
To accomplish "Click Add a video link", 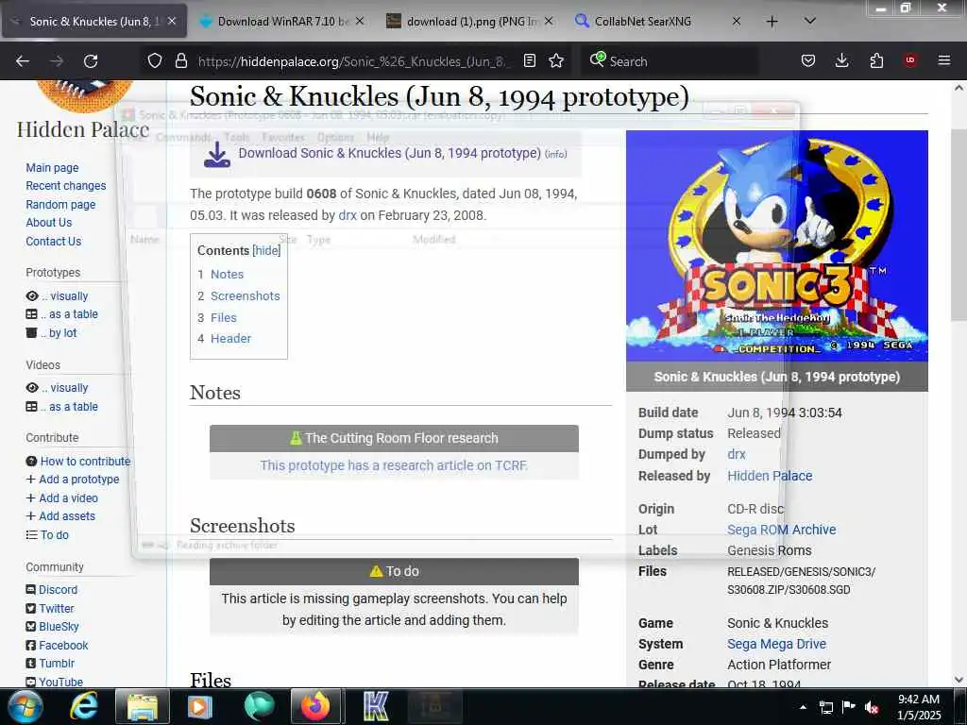I will point(68,497).
